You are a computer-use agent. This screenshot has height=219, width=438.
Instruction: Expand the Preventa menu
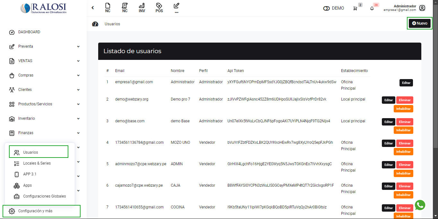[x=44, y=46]
